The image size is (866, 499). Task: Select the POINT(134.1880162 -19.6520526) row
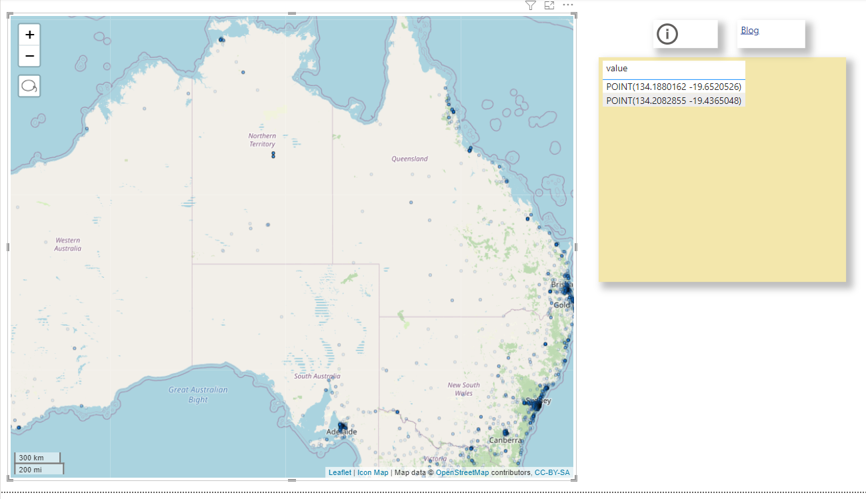point(673,87)
